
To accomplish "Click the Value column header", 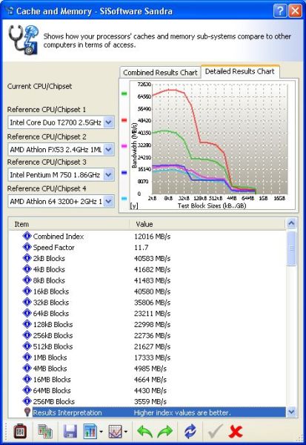I will pos(207,224).
